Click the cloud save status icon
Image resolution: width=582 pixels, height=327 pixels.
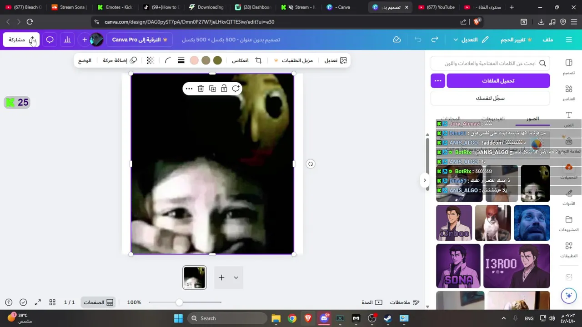tap(397, 40)
